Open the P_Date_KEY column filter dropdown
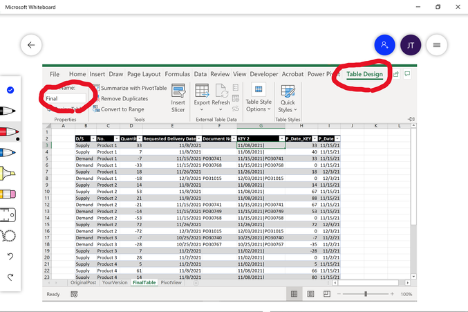 pos(315,138)
